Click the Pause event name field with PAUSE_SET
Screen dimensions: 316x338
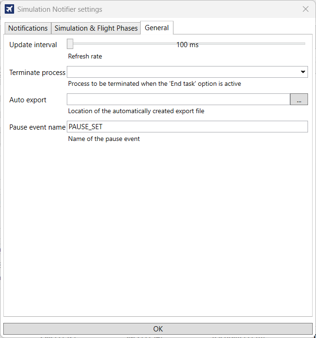187,127
